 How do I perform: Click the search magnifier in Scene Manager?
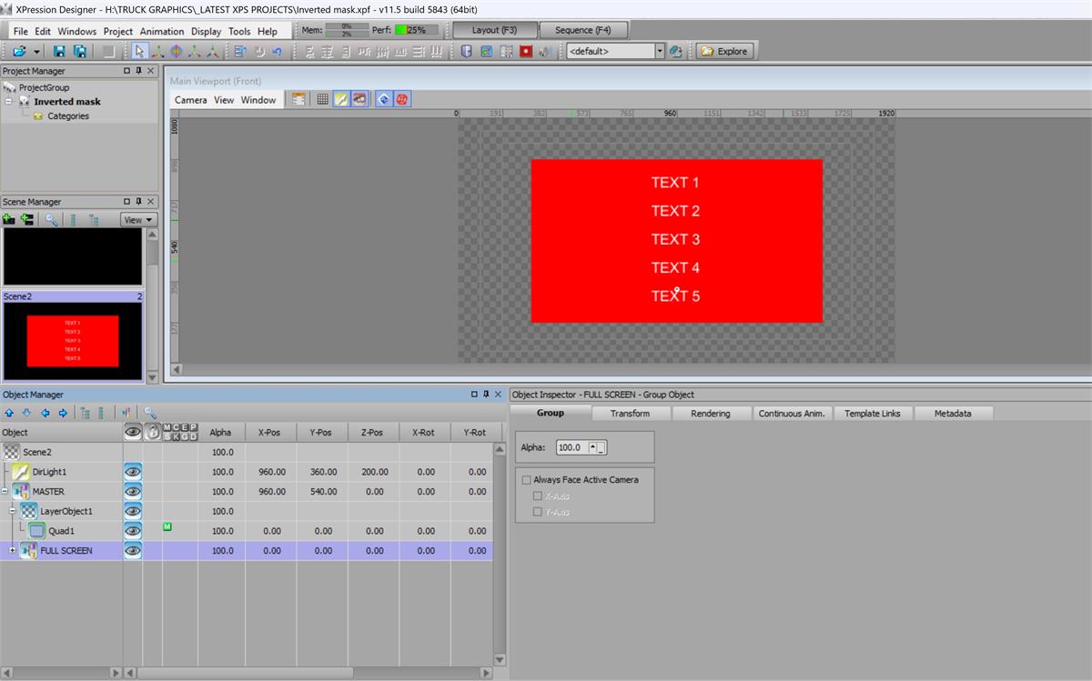point(52,219)
